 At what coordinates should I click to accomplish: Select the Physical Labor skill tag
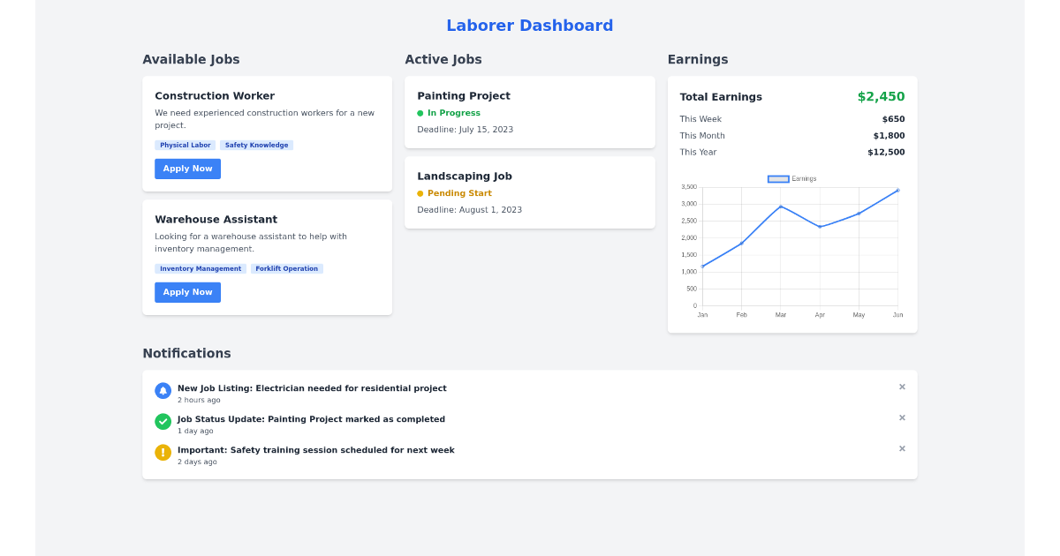185,145
